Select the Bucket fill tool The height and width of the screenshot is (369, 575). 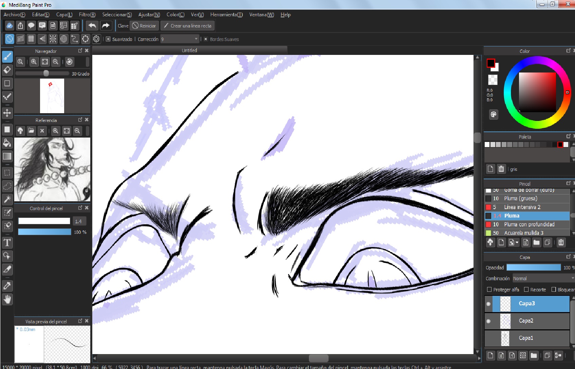click(7, 143)
